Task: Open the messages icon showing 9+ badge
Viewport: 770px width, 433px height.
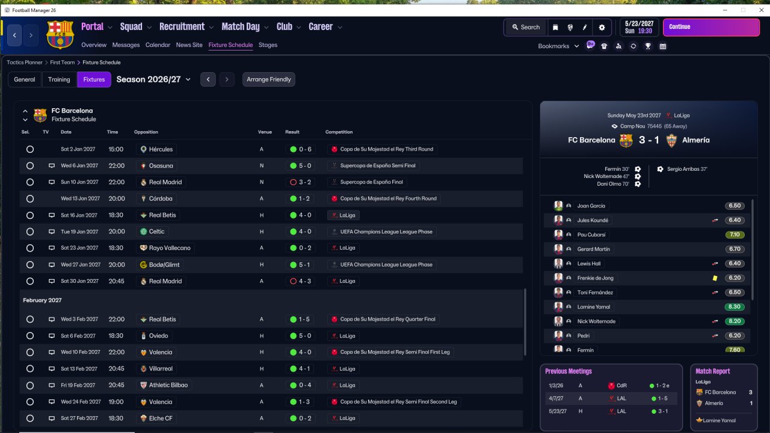Action: tap(590, 46)
